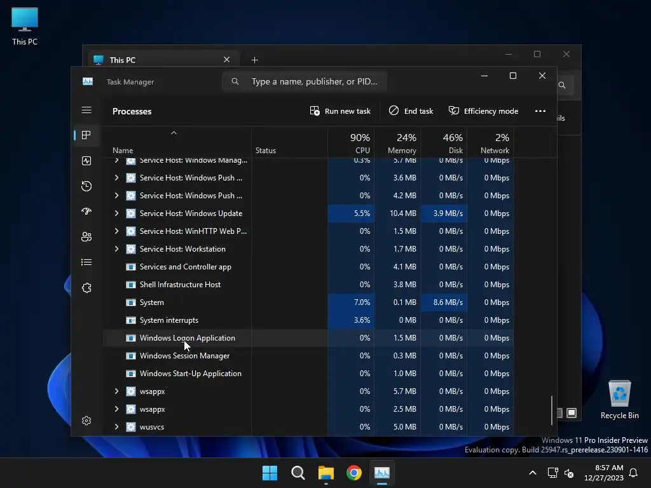Click the Service Host: Windows Update gear icon
651x488 pixels.
[131, 213]
